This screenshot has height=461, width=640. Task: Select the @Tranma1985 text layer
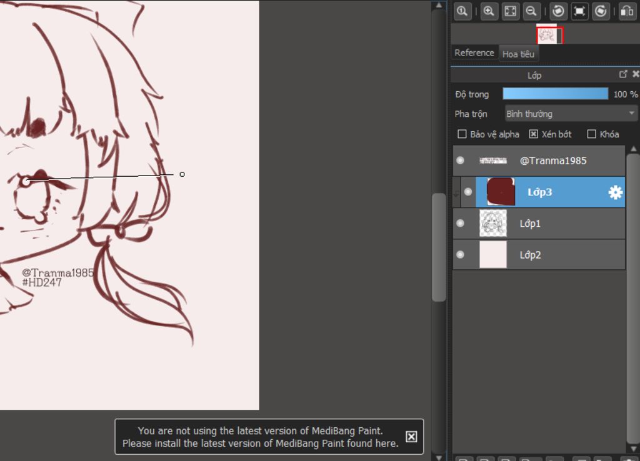click(539, 161)
